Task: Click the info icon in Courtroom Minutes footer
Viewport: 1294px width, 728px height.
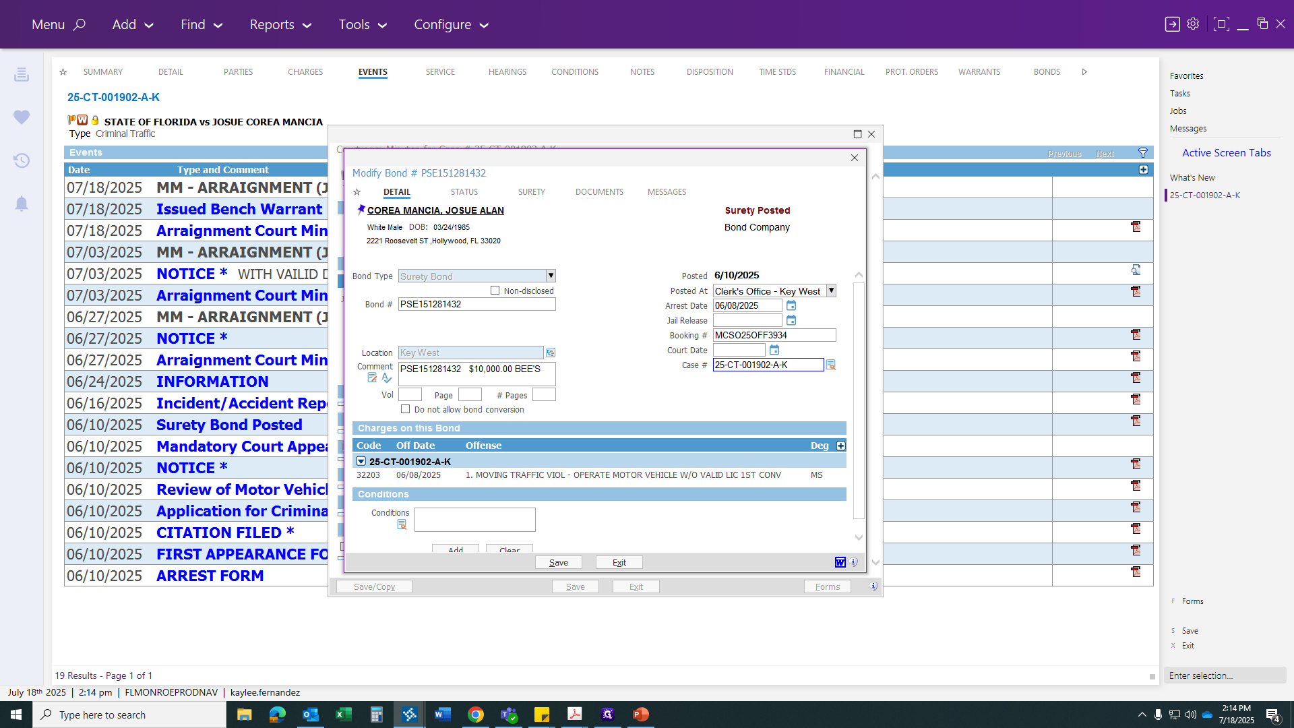Action: (x=873, y=586)
